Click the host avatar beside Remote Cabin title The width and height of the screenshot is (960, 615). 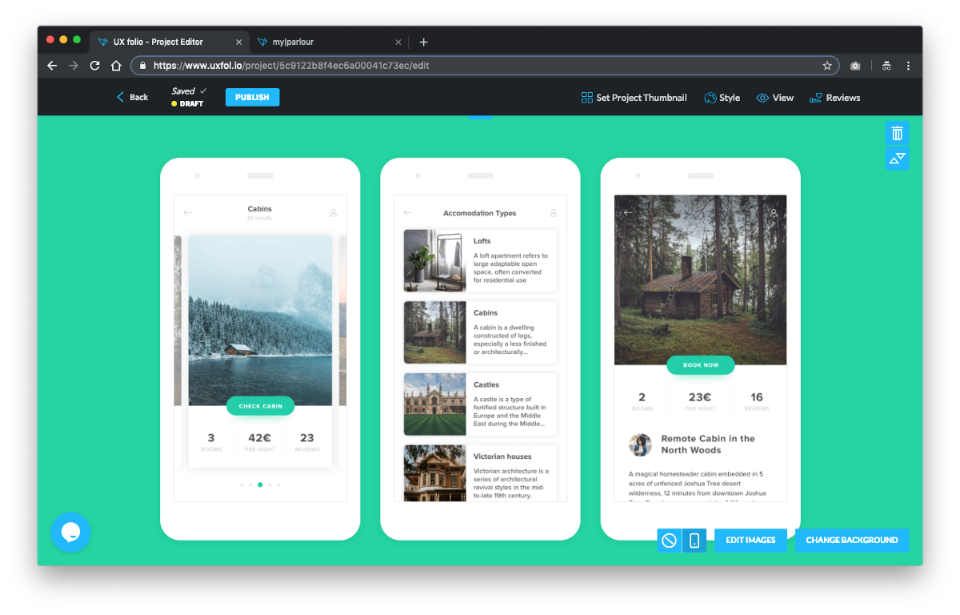[640, 444]
